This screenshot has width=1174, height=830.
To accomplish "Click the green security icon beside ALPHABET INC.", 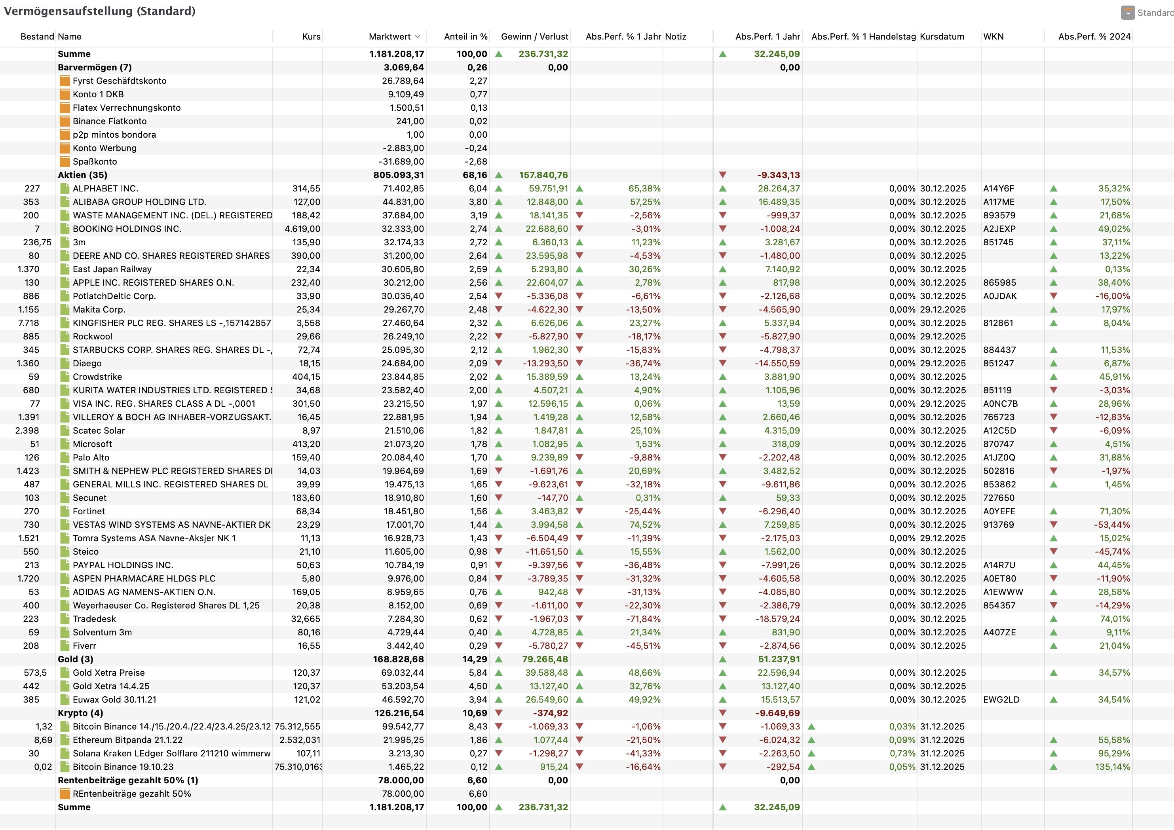I will (x=65, y=189).
